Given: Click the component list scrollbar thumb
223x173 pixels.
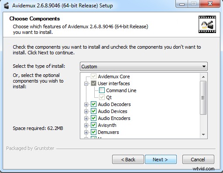Looking at the screenshot, I should (x=203, y=98).
